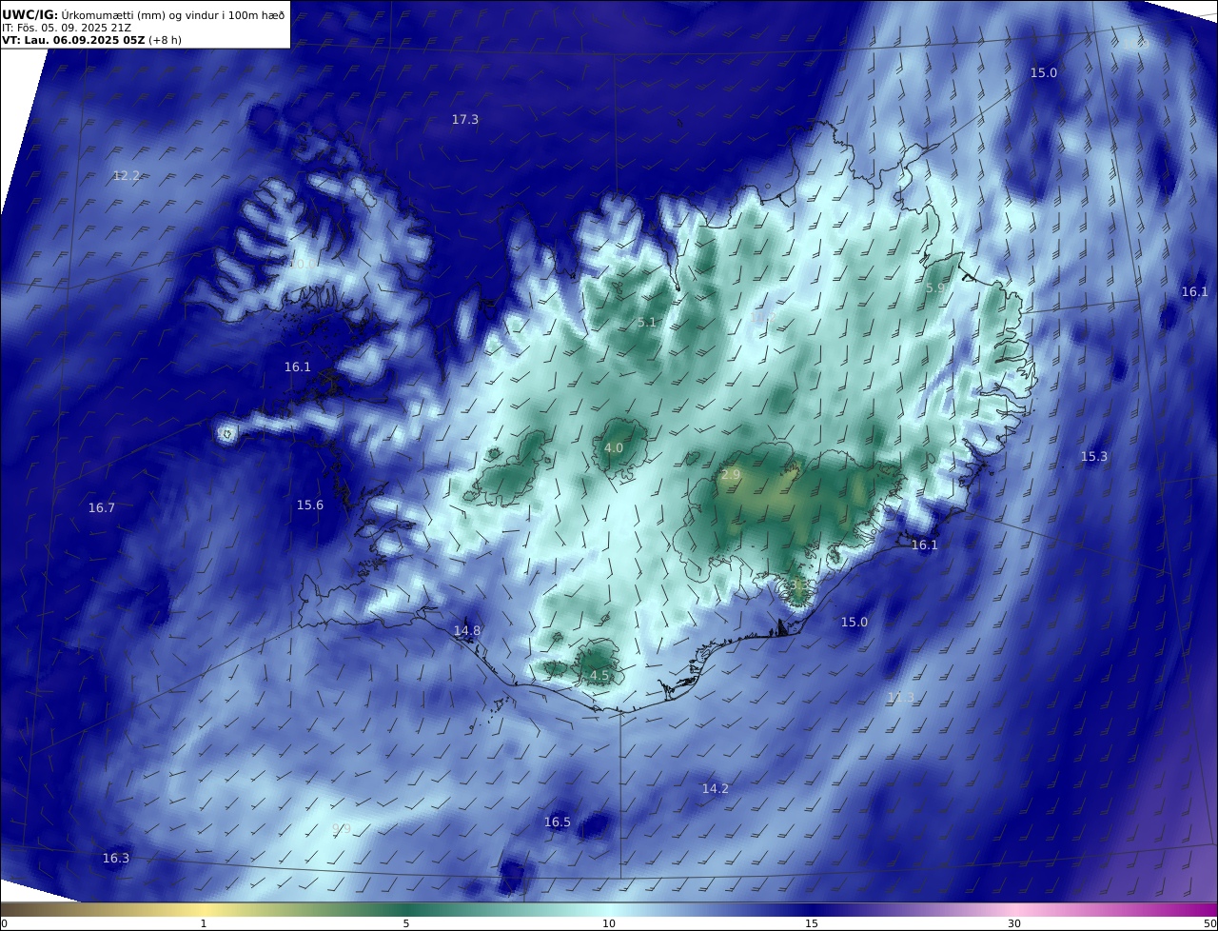Click the 12.2 value on the map
This screenshot has width=1218, height=931.
127,175
